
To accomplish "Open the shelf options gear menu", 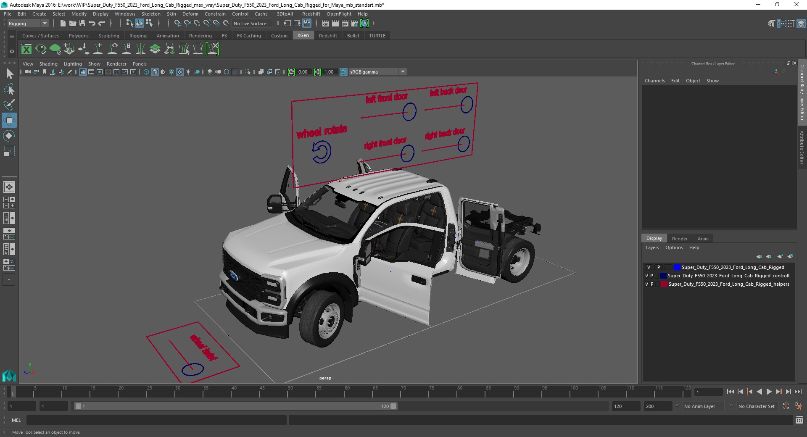I will (x=12, y=51).
